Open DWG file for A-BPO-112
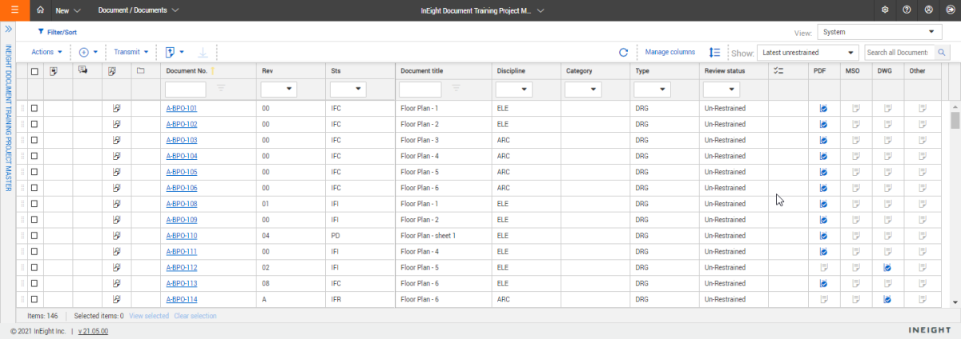Viewport: 961px width, 339px height. tap(887, 268)
